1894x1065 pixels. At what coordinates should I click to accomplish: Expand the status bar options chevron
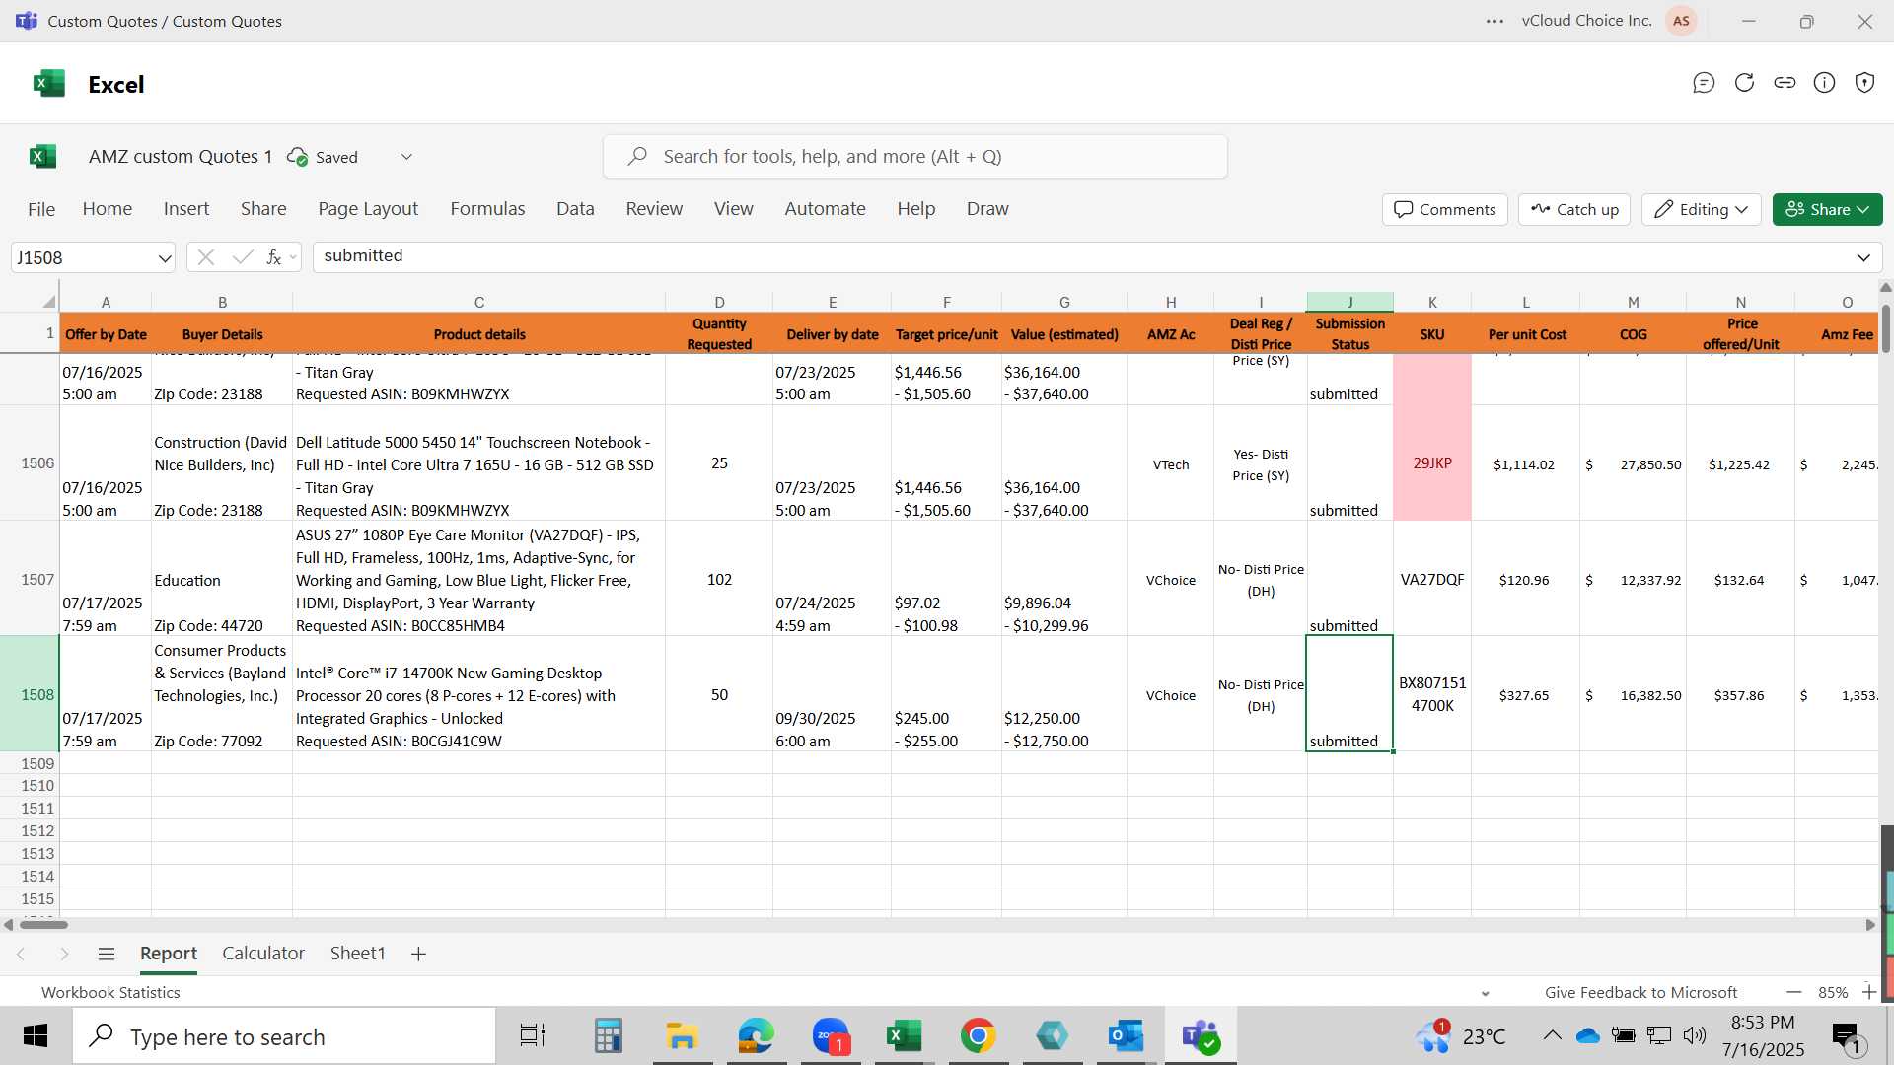point(1486,993)
